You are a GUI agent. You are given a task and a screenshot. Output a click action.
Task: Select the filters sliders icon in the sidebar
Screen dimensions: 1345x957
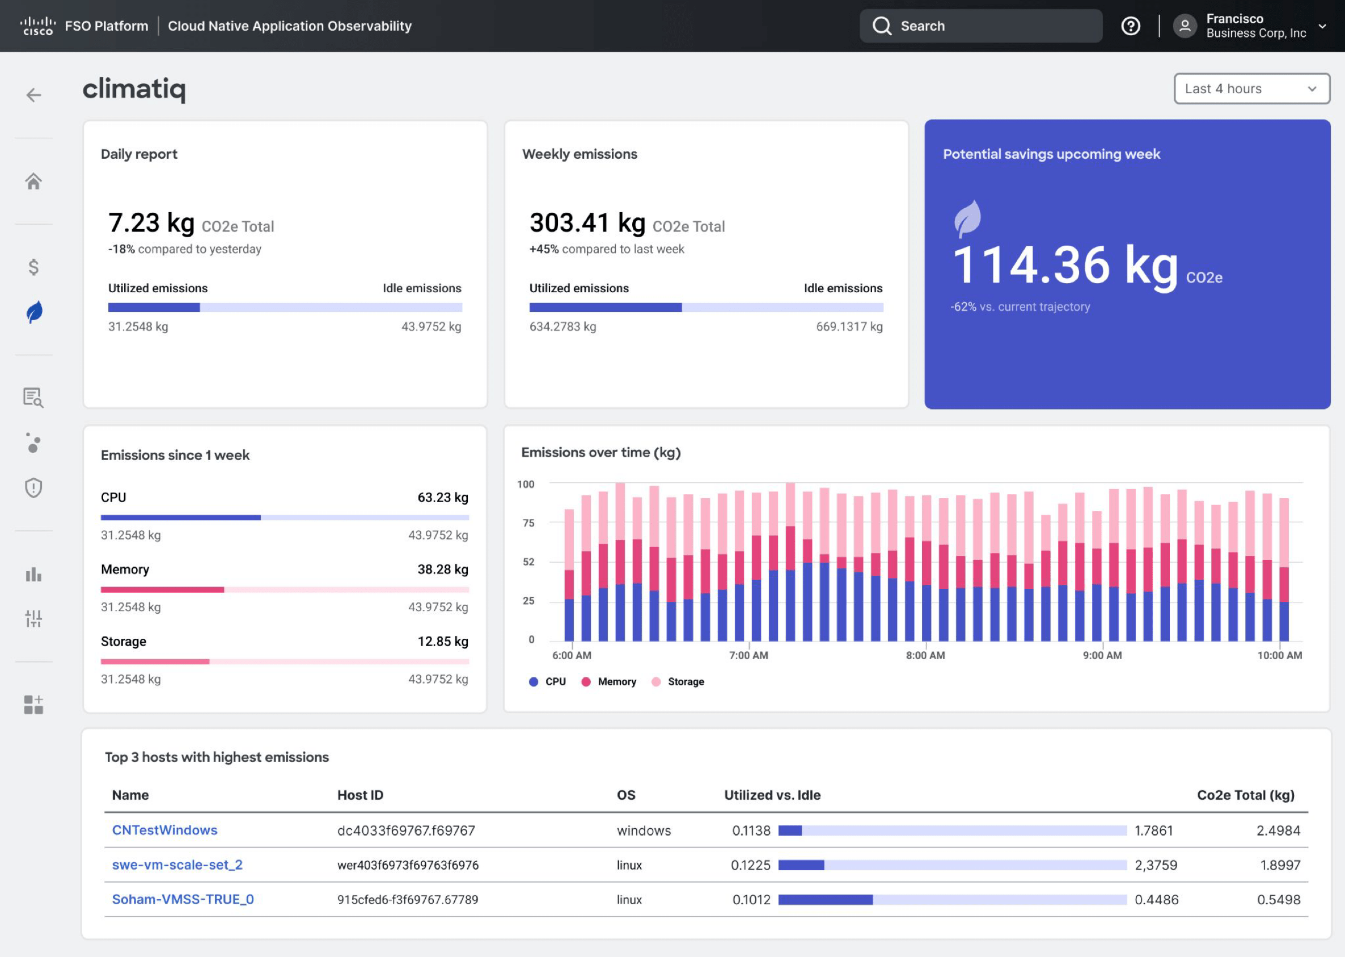pyautogui.click(x=33, y=619)
